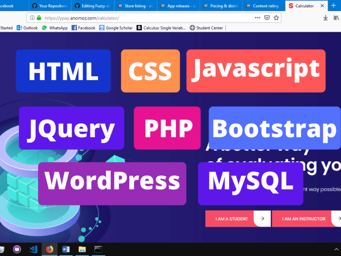This screenshot has width=341, height=256.
Task: Open a new browser tab
Action: (333, 6)
